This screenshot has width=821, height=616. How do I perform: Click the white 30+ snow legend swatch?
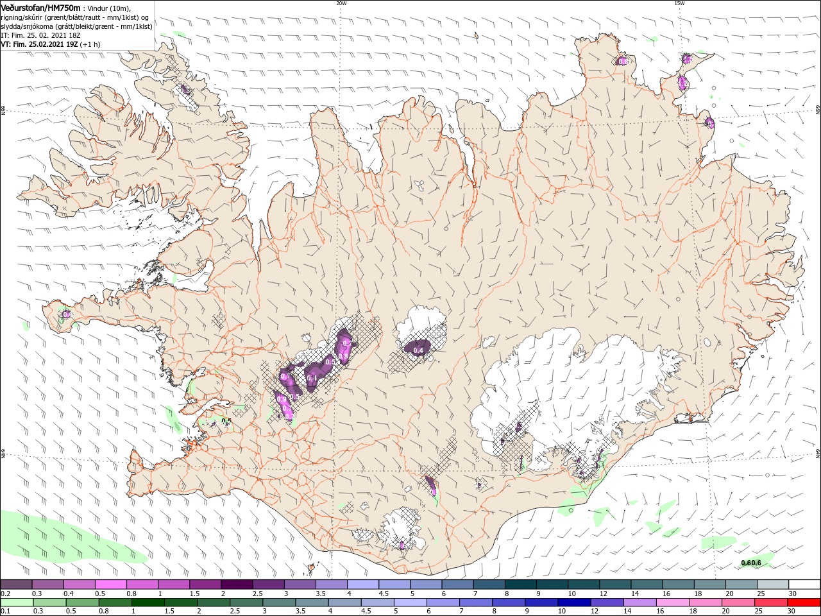click(804, 585)
